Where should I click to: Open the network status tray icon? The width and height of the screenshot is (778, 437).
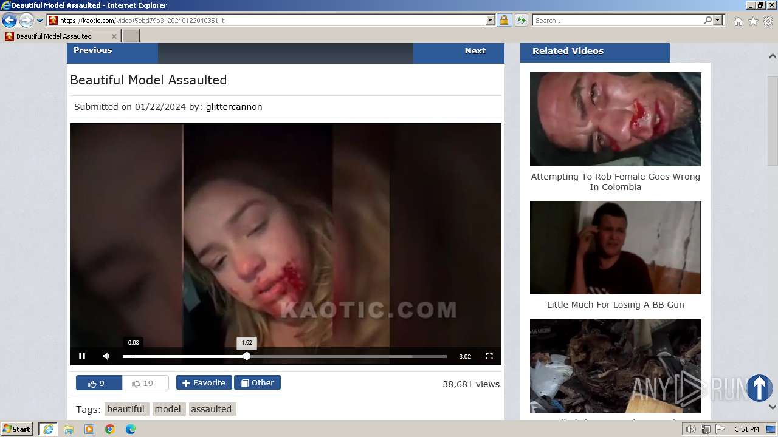point(706,429)
